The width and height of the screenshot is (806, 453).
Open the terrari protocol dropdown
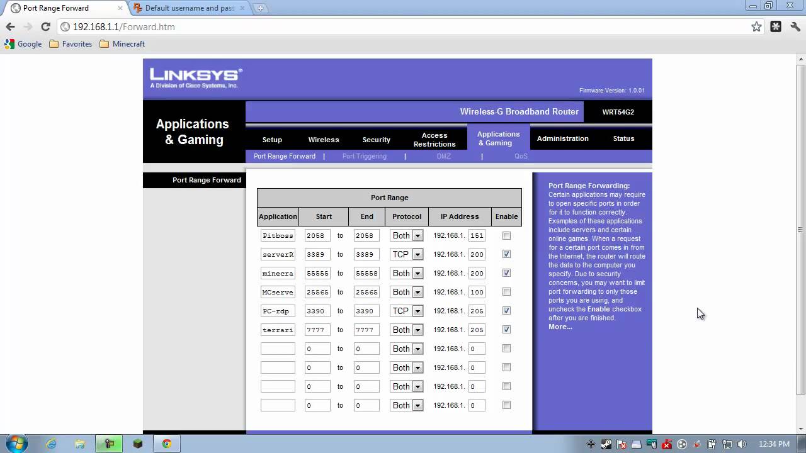(x=406, y=330)
